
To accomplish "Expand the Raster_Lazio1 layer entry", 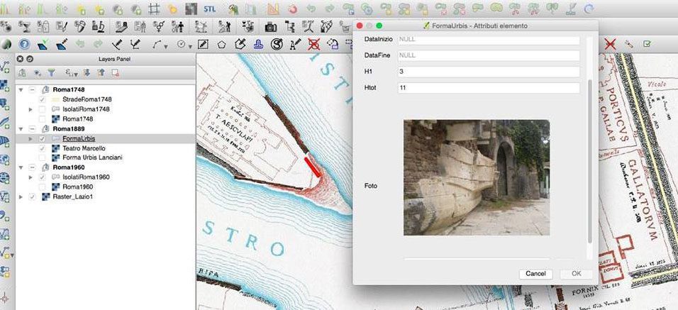I will click(x=21, y=196).
